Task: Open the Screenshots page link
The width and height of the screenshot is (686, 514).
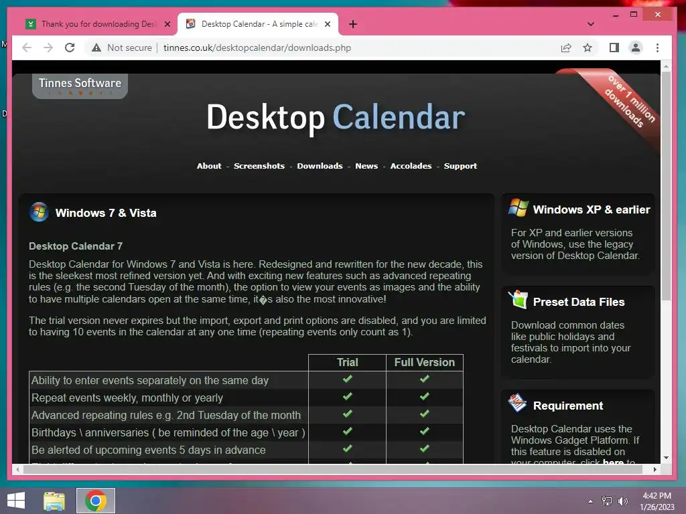Action: tap(259, 166)
